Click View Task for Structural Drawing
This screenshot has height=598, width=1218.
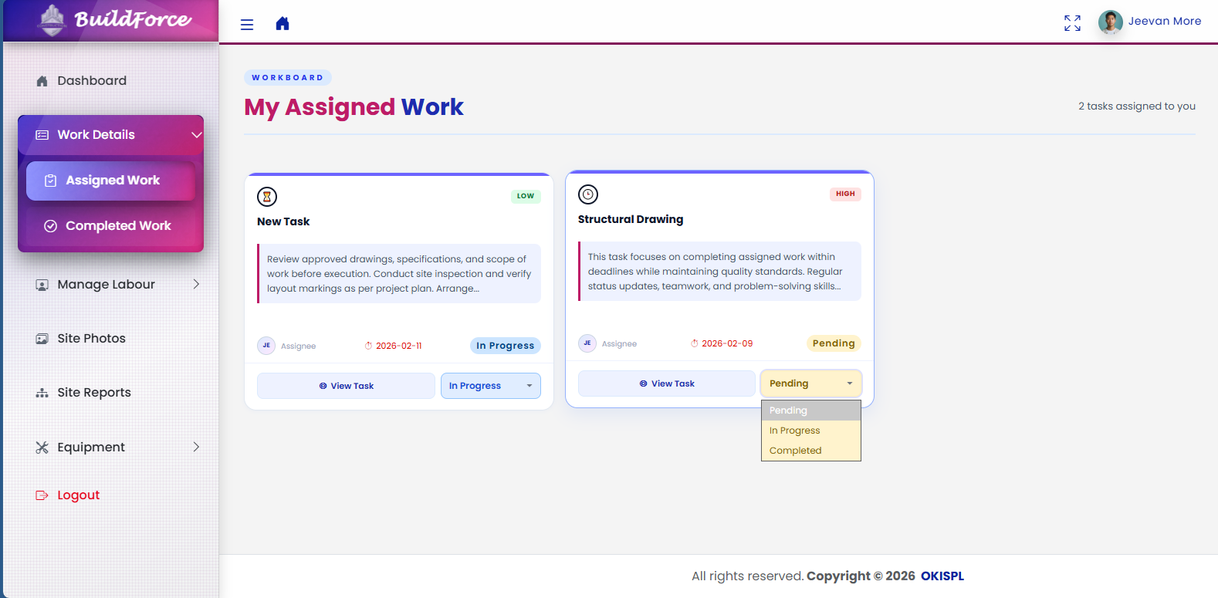click(x=667, y=383)
